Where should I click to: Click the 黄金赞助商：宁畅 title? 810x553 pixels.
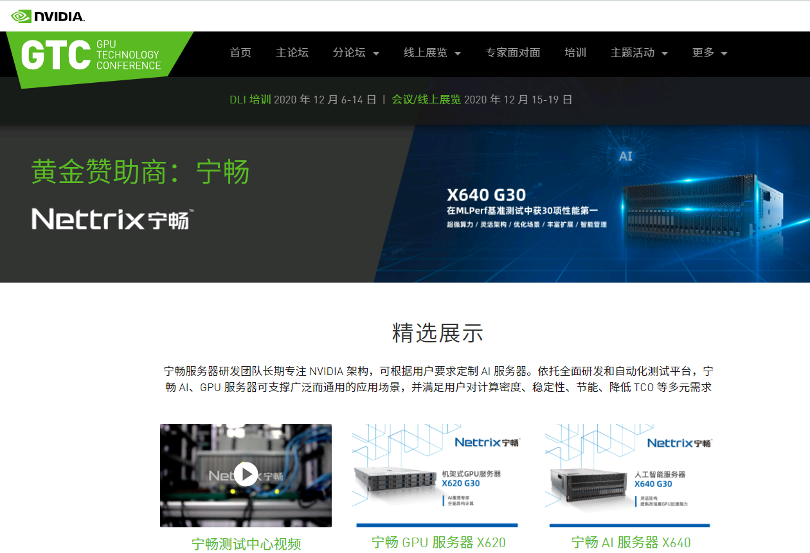point(140,172)
